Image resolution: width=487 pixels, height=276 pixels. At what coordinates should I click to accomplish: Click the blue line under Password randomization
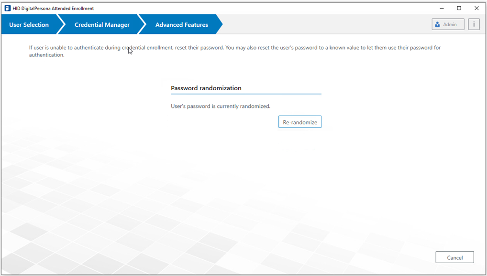tap(246, 94)
